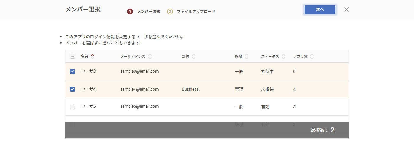Sort by メールアドレス column arrow icon
The width and height of the screenshot is (414, 164).
150,56
